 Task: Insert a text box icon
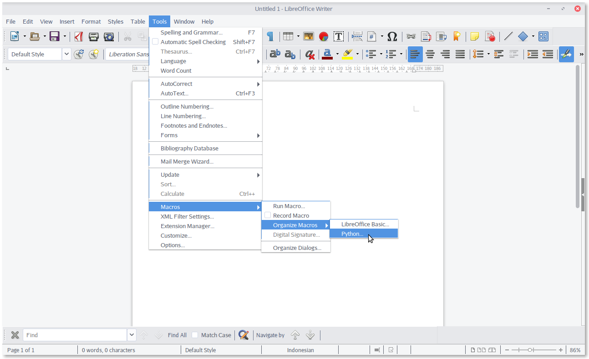coord(339,36)
